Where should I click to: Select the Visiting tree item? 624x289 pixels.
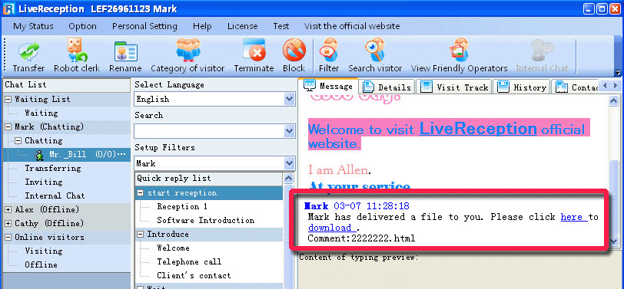click(x=44, y=251)
